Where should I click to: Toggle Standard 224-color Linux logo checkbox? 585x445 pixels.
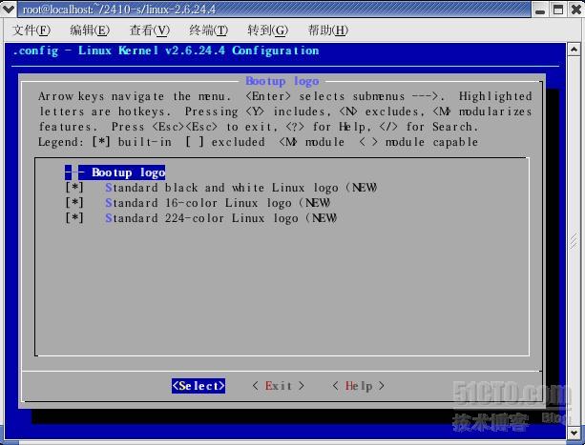74,218
